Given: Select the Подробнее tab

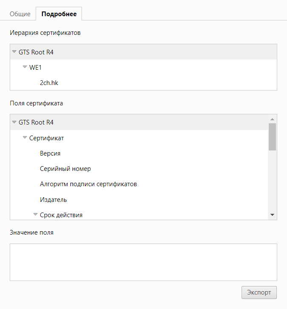Looking at the screenshot, I should click(x=59, y=14).
